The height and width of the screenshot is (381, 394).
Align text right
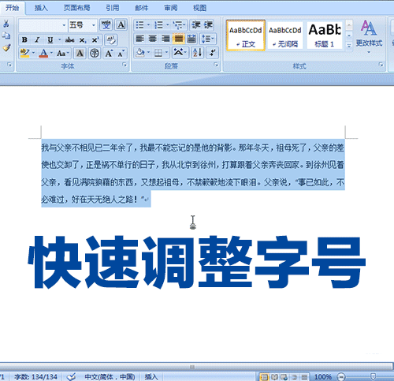point(165,39)
